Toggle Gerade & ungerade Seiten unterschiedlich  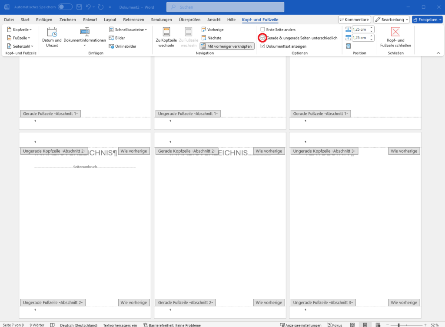[x=263, y=38]
